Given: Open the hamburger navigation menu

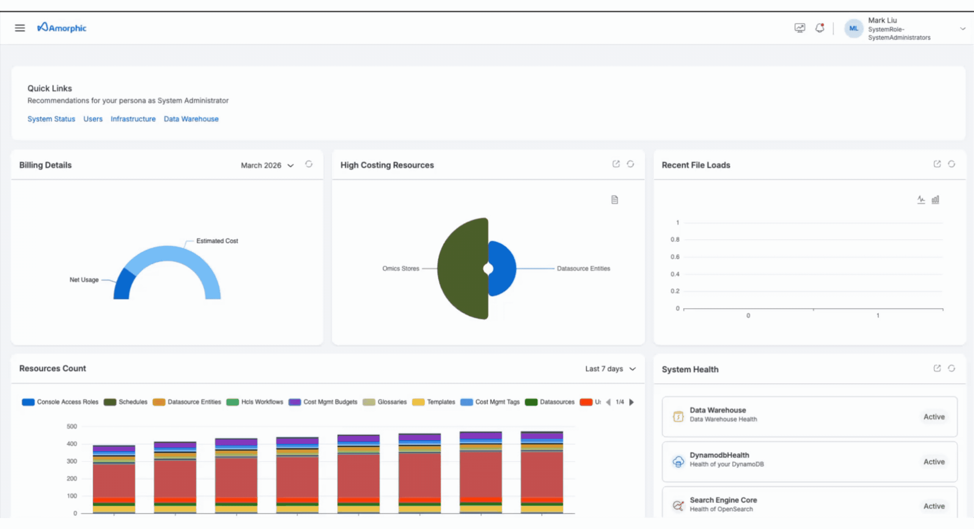Looking at the screenshot, I should click(20, 28).
